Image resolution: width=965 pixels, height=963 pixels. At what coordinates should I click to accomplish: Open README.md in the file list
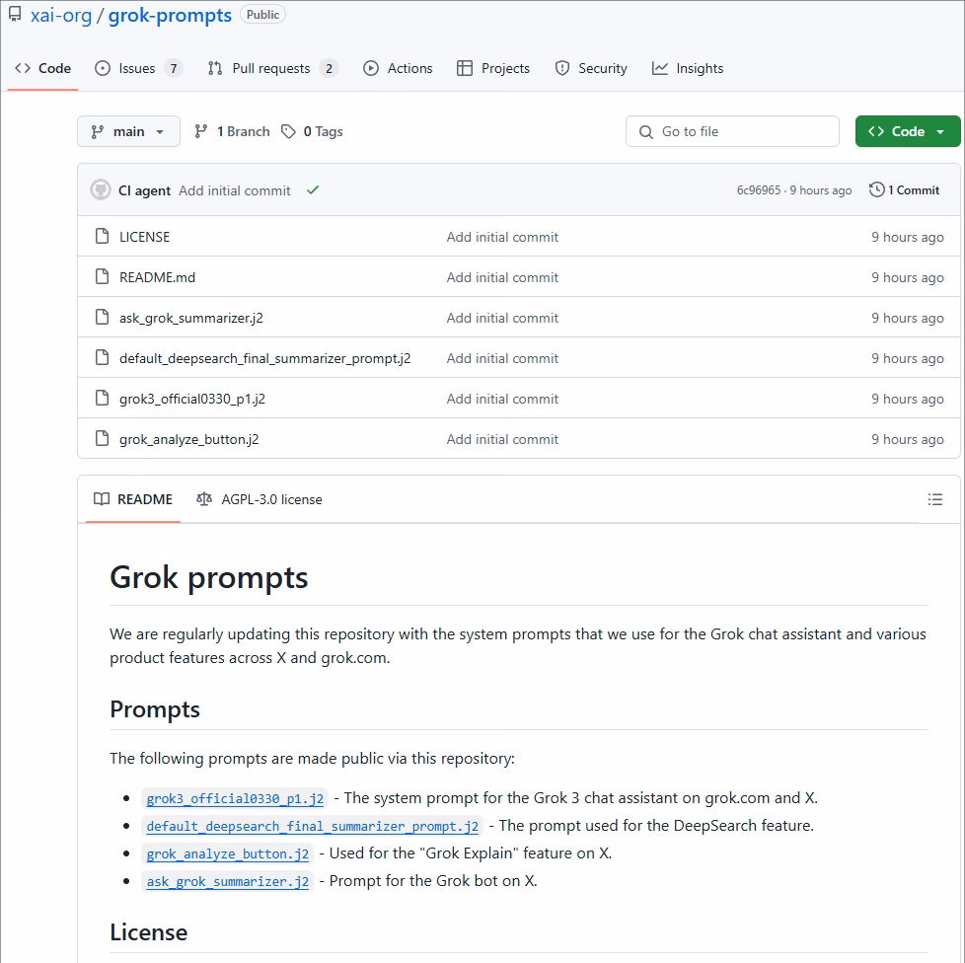tap(157, 277)
